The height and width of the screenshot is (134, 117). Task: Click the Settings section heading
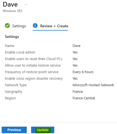tap(12, 37)
